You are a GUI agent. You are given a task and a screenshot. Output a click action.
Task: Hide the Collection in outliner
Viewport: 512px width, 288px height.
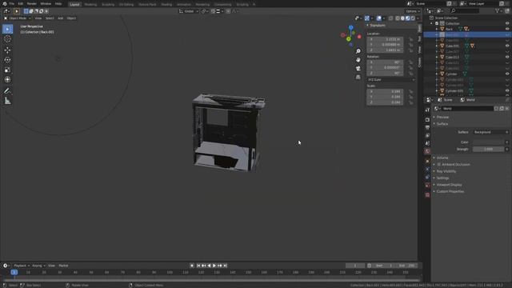[x=507, y=23]
